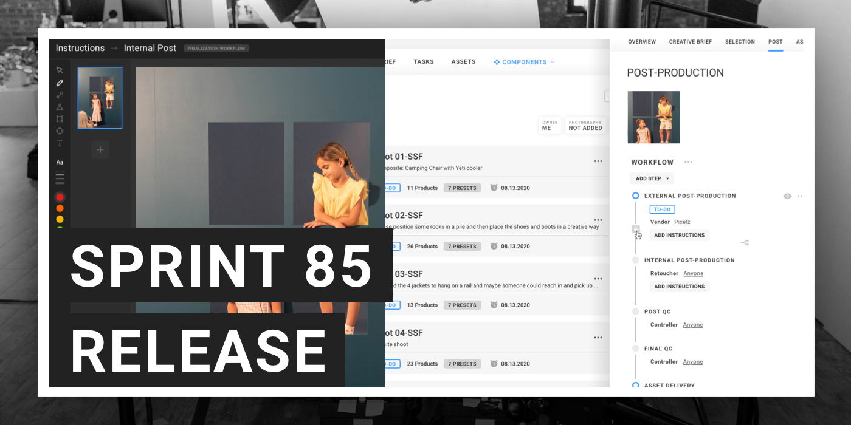Click the plus icon beside Add Instructions
This screenshot has width=851, height=425.
(636, 229)
